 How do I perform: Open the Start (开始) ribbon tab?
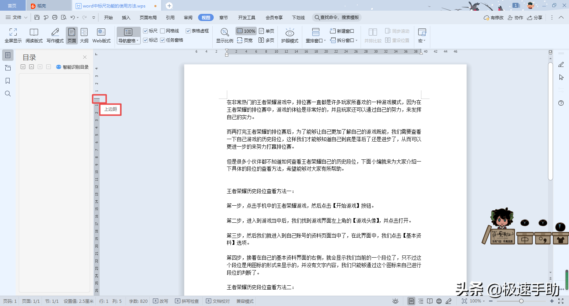108,17
